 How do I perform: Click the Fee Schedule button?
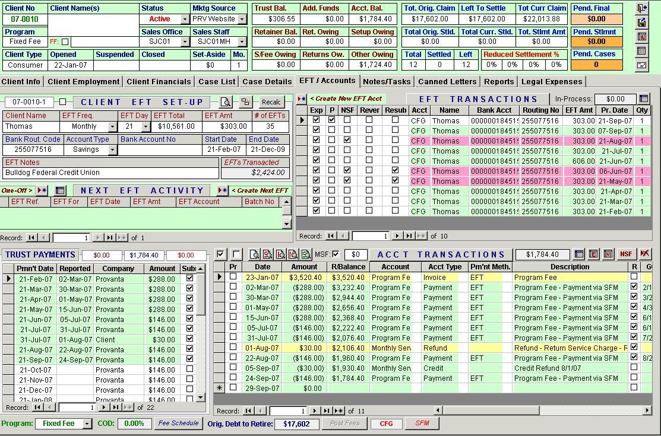point(178,424)
